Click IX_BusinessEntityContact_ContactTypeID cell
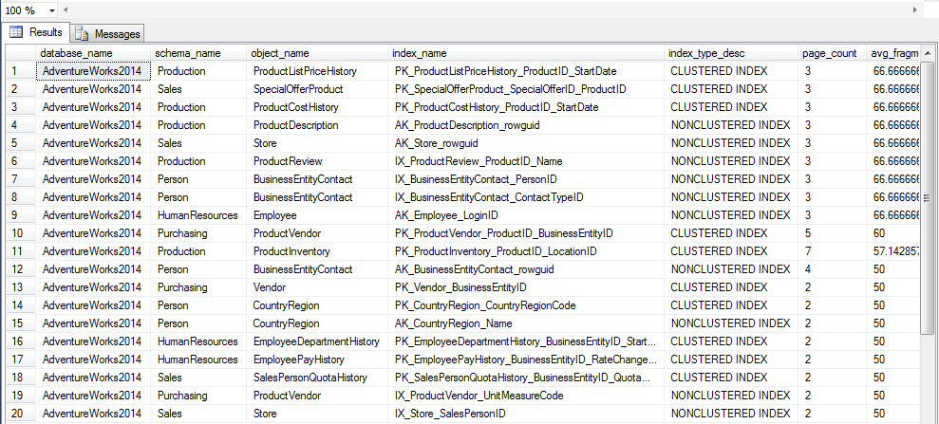The image size is (939, 424). 526,196
